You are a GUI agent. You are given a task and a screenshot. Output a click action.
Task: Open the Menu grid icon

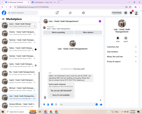click(126, 13)
